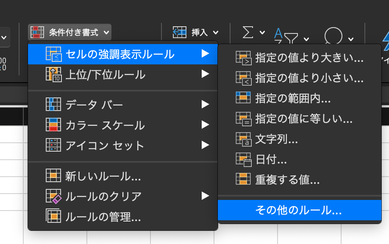Viewport: 389px width, 244px height.
Task: Select 指定の値に等しい... rule
Action: (x=300, y=119)
